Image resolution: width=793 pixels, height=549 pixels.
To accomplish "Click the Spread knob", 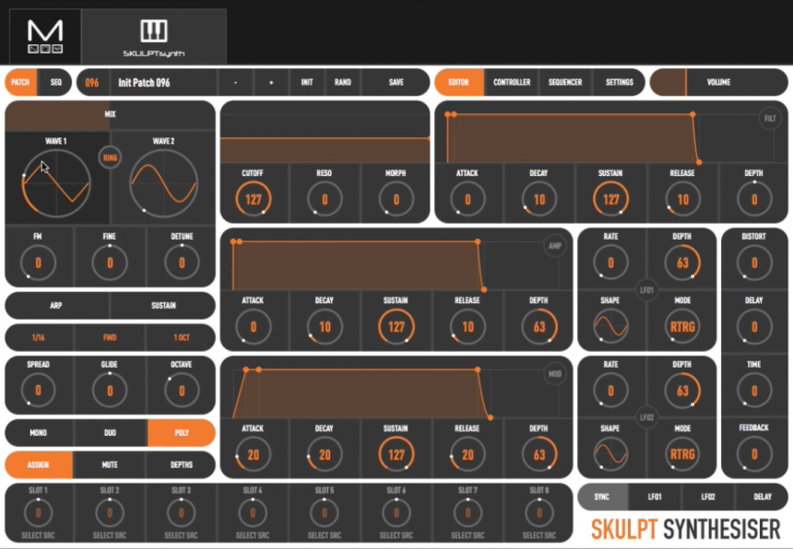I will click(x=38, y=391).
